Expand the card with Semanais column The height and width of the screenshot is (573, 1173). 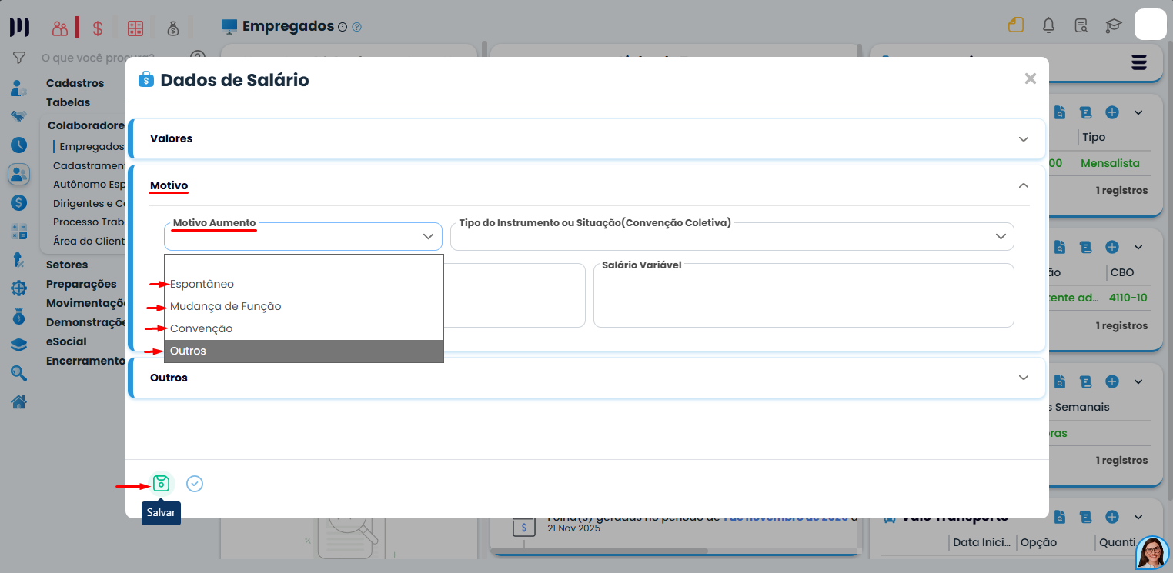pyautogui.click(x=1138, y=382)
